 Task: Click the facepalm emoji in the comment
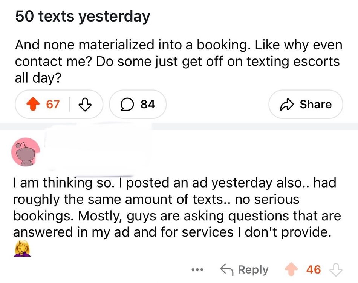[x=22, y=249]
